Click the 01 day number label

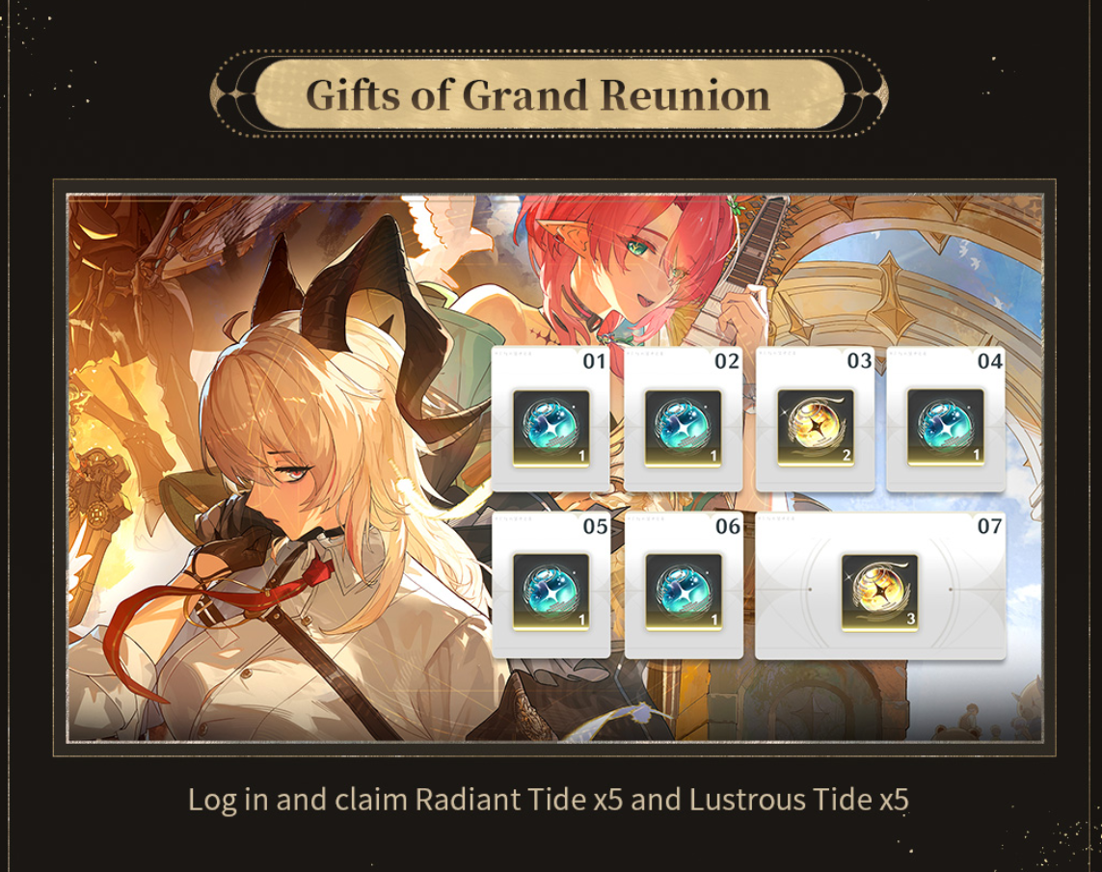(594, 361)
